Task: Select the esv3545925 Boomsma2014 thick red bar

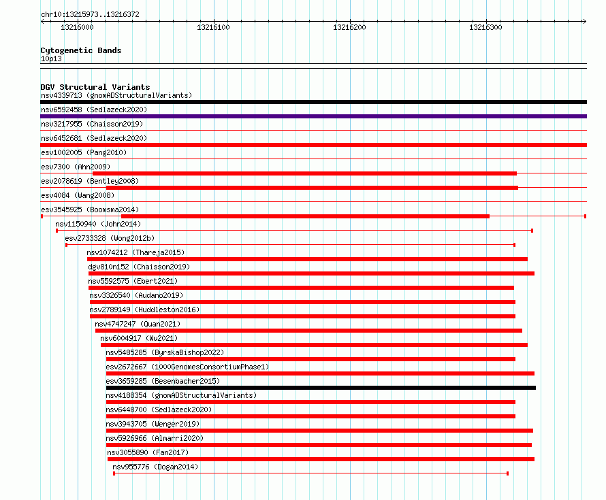Action: click(305, 216)
